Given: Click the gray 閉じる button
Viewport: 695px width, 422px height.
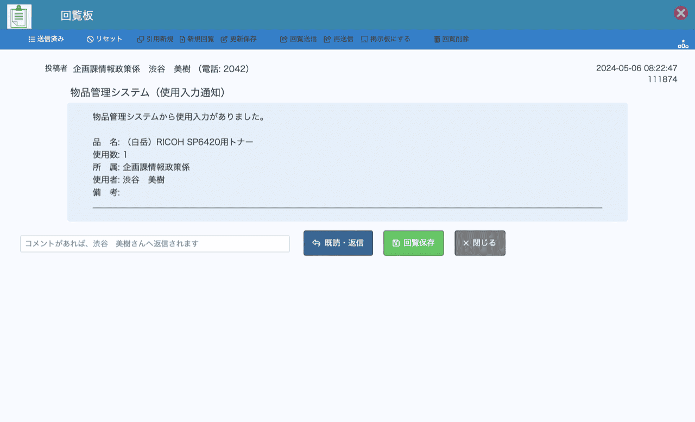Looking at the screenshot, I should click(x=479, y=243).
